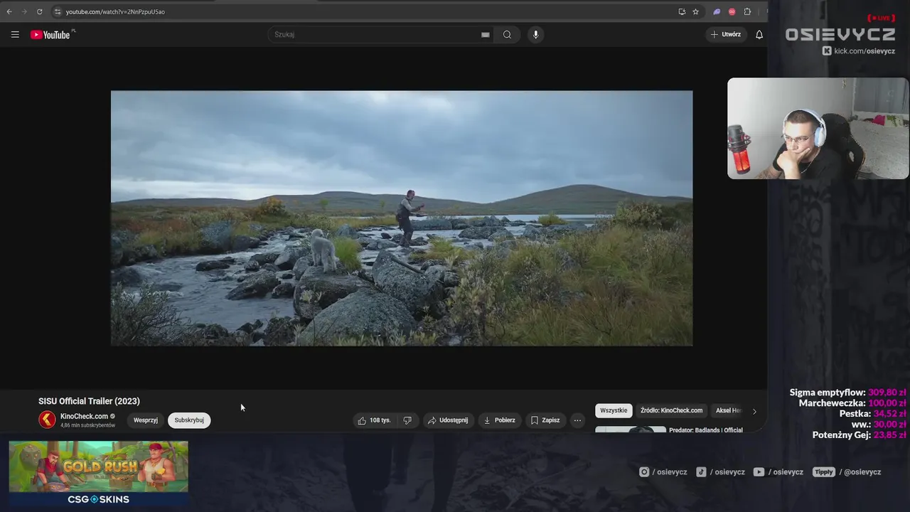
Task: Click the Tipply @osievycz handle
Action: tap(847, 472)
